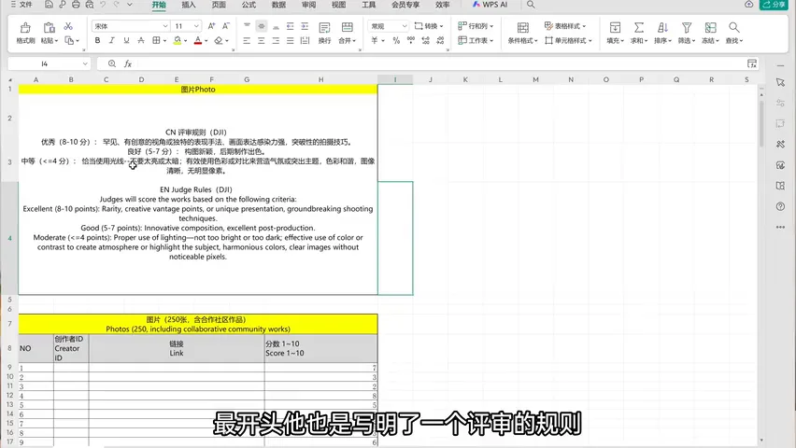Open the font name dropdown (宋体)

165,26
